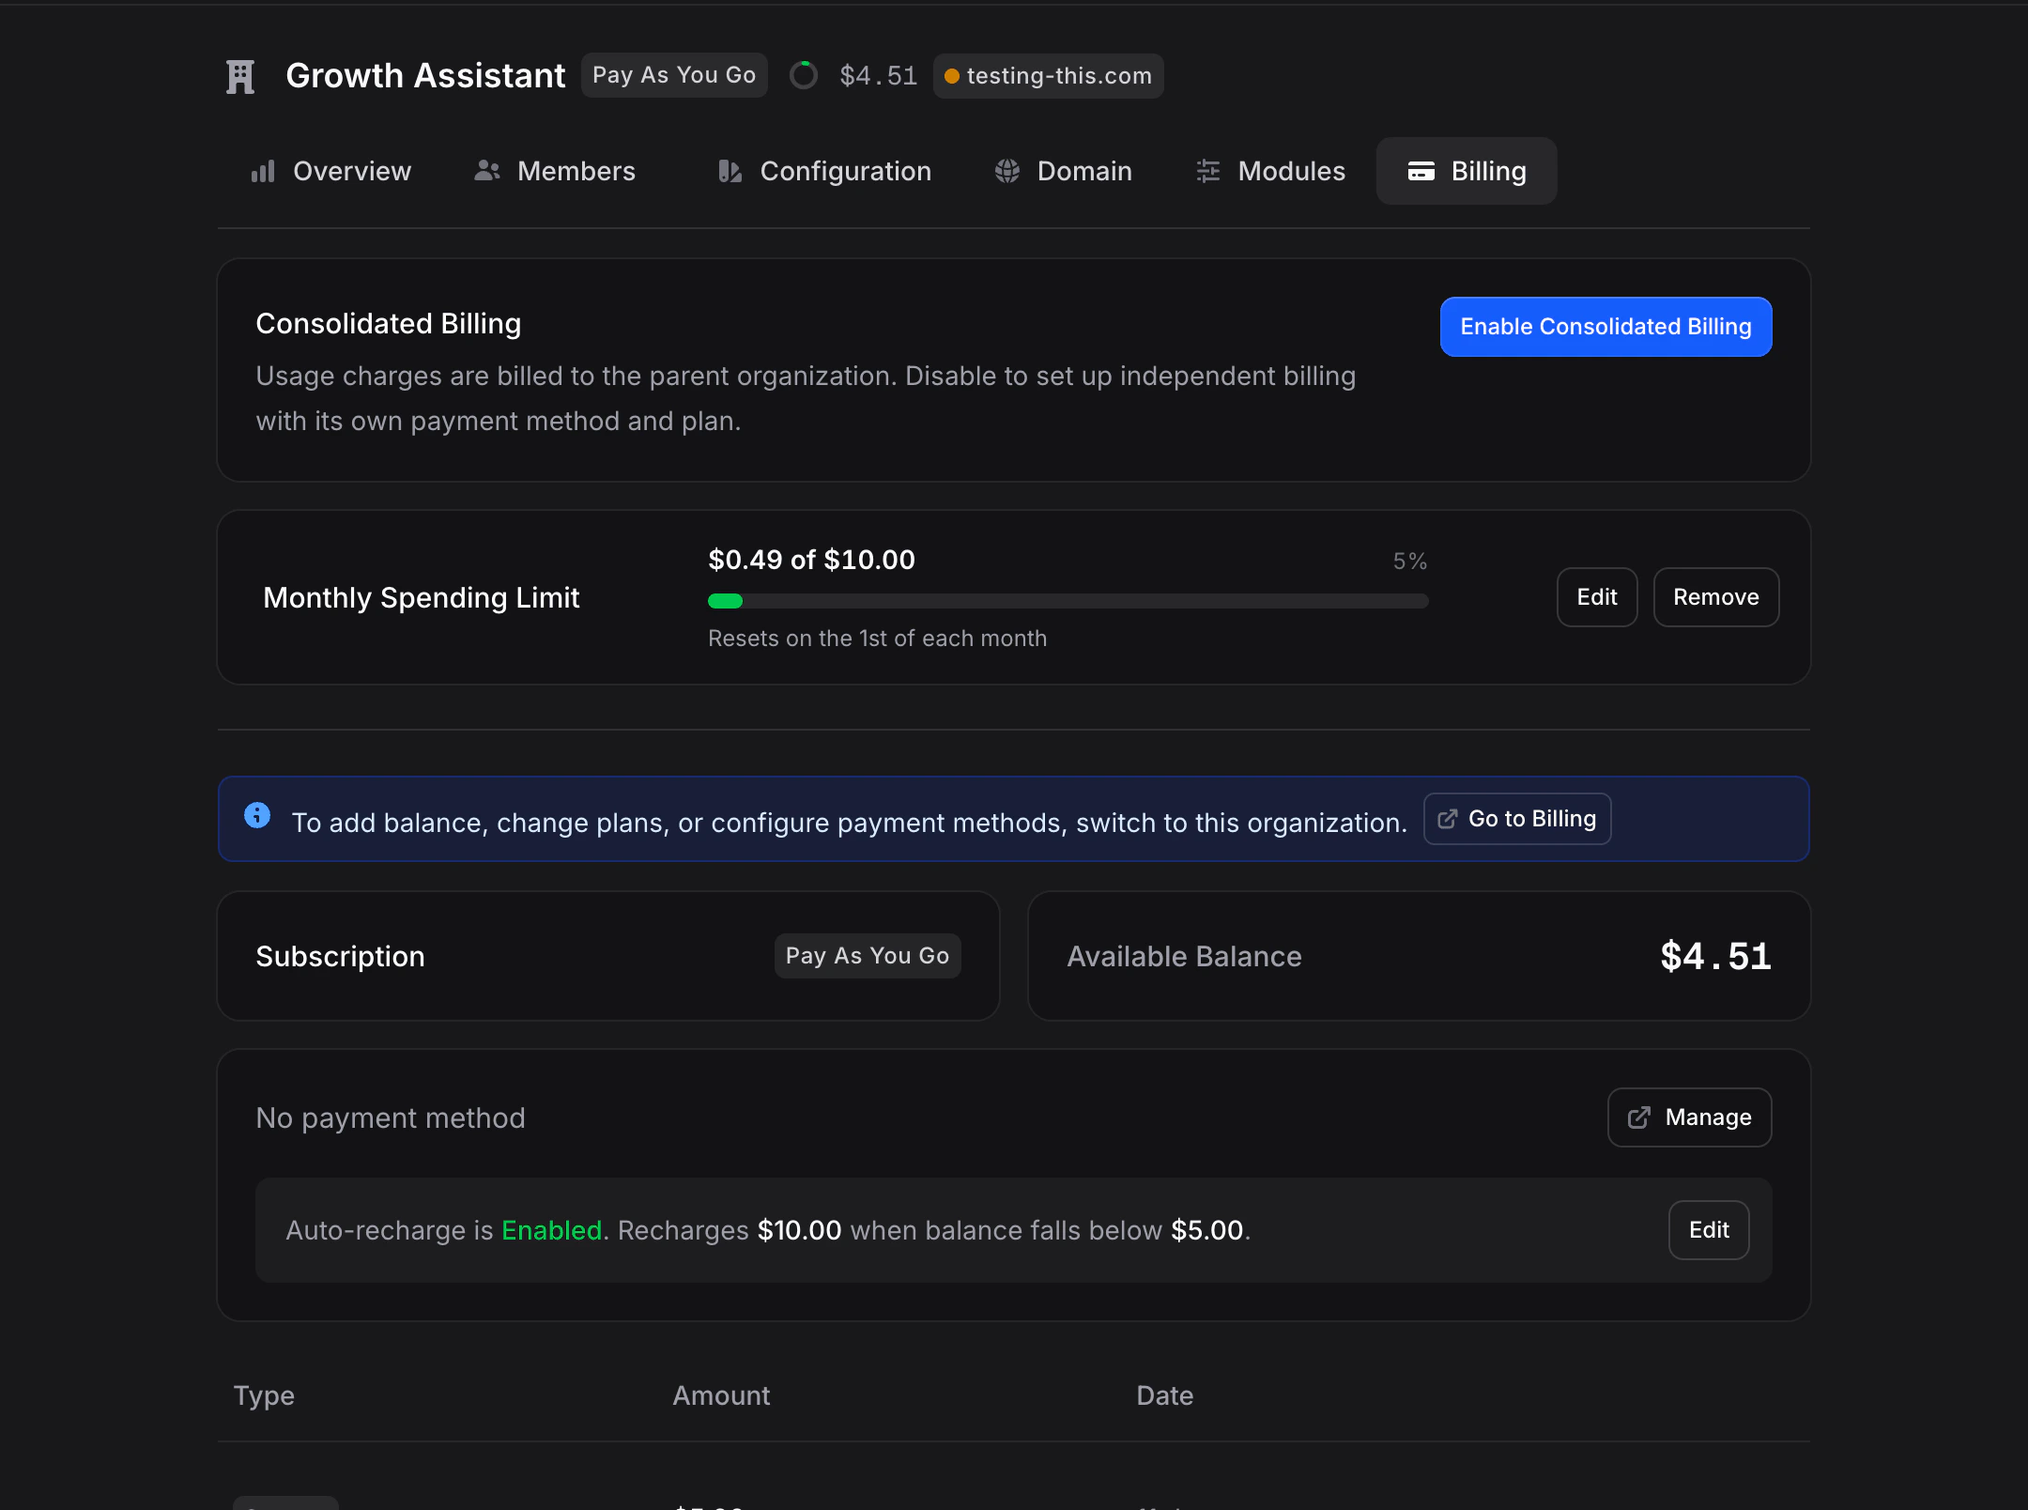Remove the monthly spending limit
Image resolution: width=2028 pixels, height=1510 pixels.
click(x=1715, y=596)
